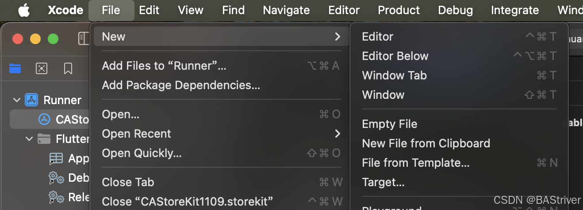Collapse the Runner project tree
This screenshot has height=210, width=583.
(17, 100)
